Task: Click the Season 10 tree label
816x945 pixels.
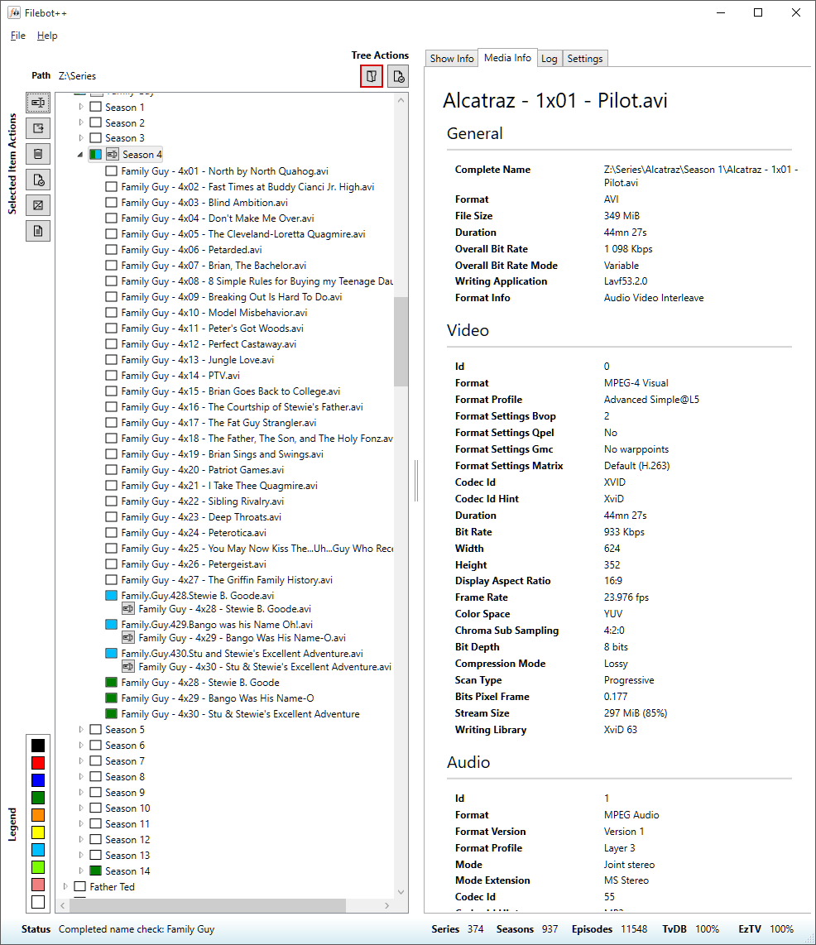Action: click(x=127, y=808)
